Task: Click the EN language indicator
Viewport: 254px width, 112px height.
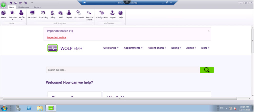Action: pyautogui.click(x=221, y=108)
